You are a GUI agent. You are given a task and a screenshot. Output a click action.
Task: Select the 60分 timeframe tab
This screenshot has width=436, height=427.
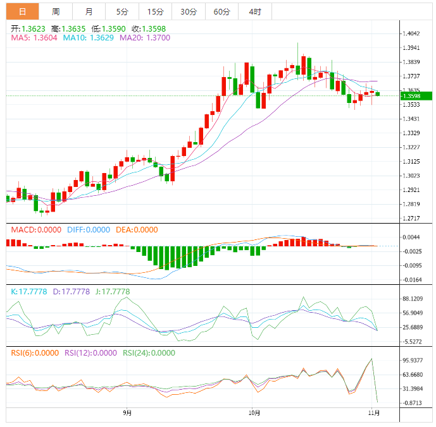[x=221, y=11]
